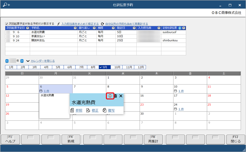Open the 予約名 column filter dropdown

point(75,28)
